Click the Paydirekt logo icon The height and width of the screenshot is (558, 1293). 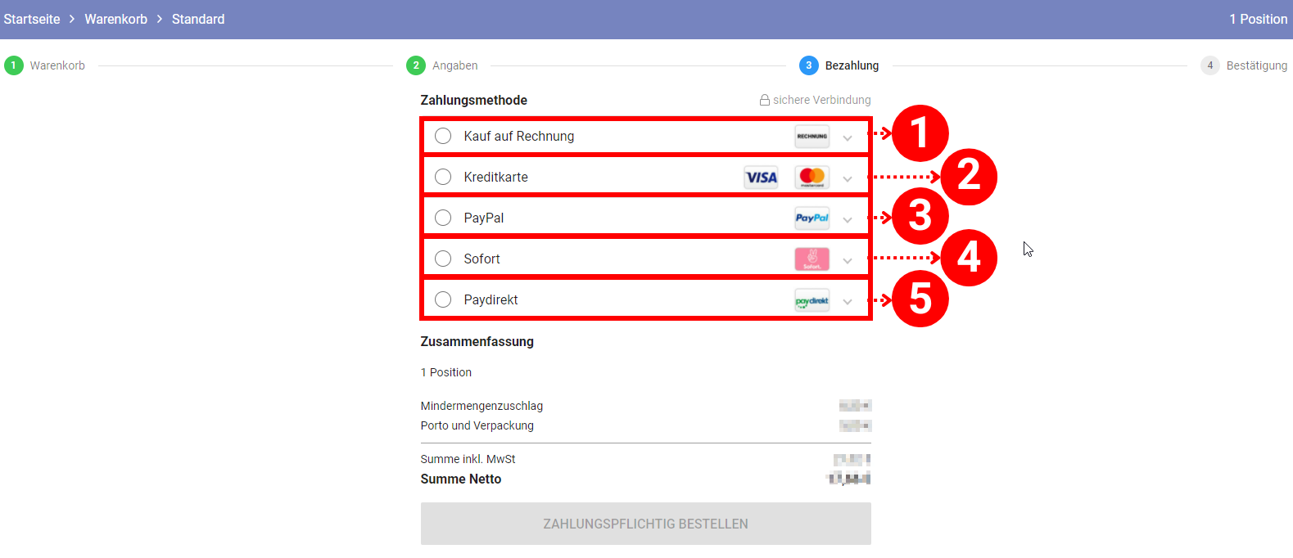(812, 300)
